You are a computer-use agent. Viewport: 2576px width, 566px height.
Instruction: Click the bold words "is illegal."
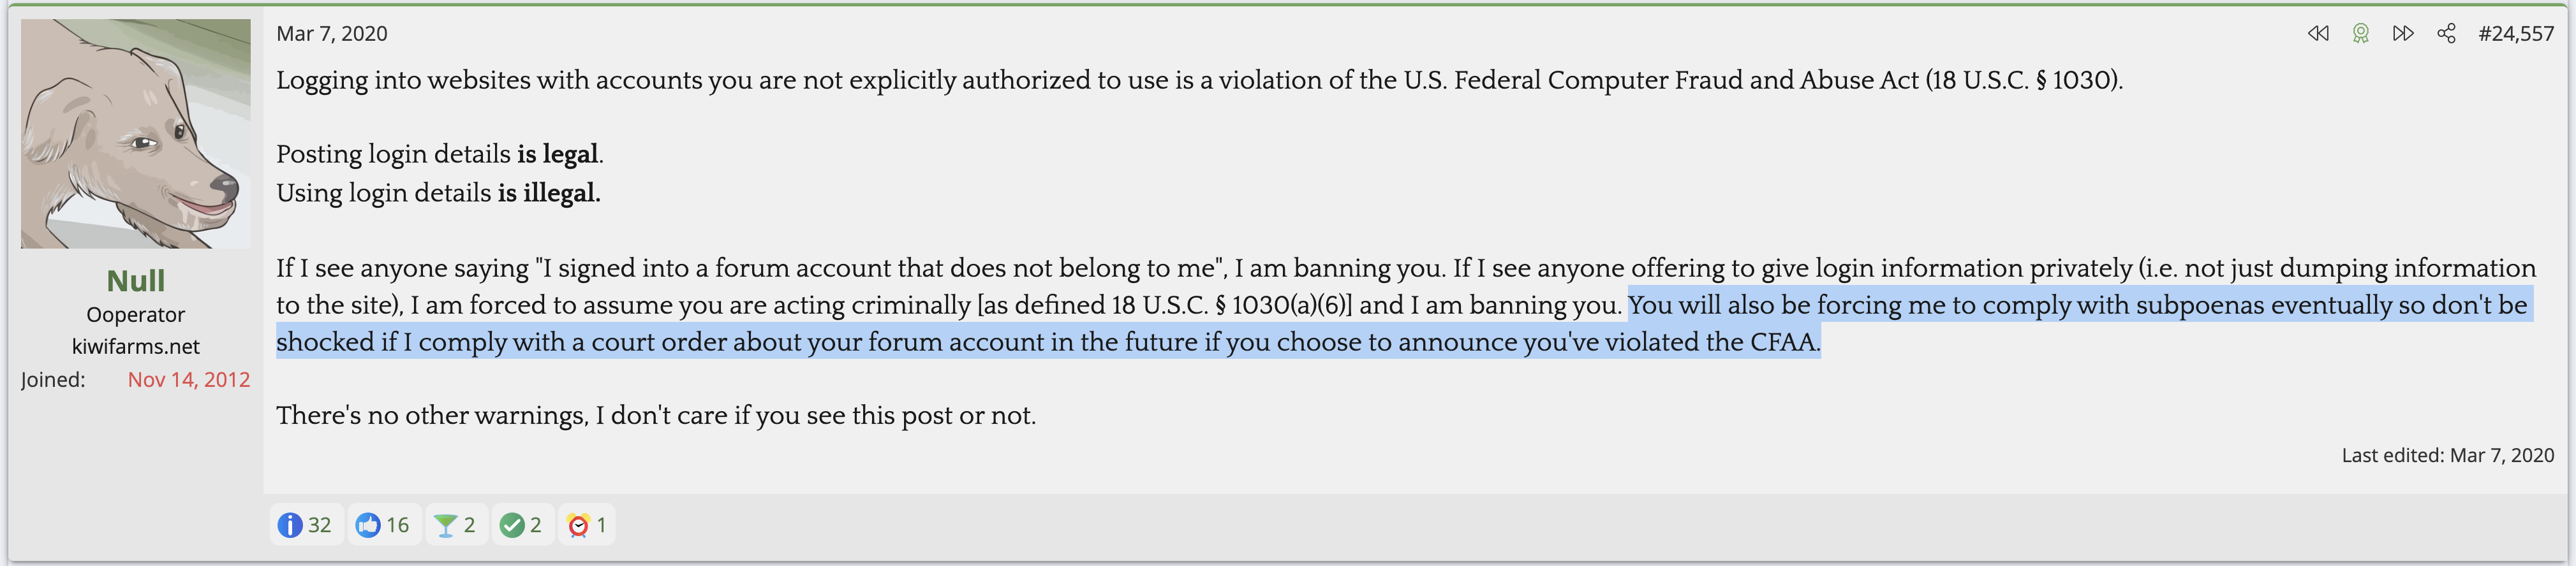[x=549, y=193]
